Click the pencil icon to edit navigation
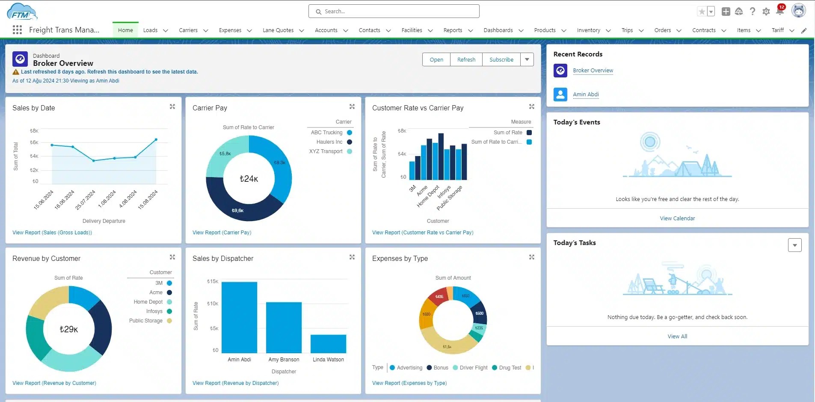The width and height of the screenshot is (815, 402). point(805,30)
